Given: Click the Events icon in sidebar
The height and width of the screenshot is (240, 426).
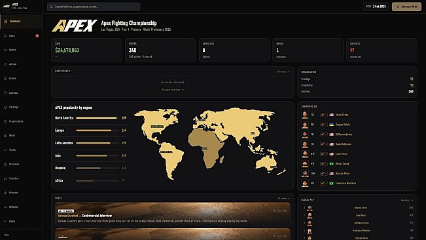Looking at the screenshot, I should pyautogui.click(x=5, y=79).
